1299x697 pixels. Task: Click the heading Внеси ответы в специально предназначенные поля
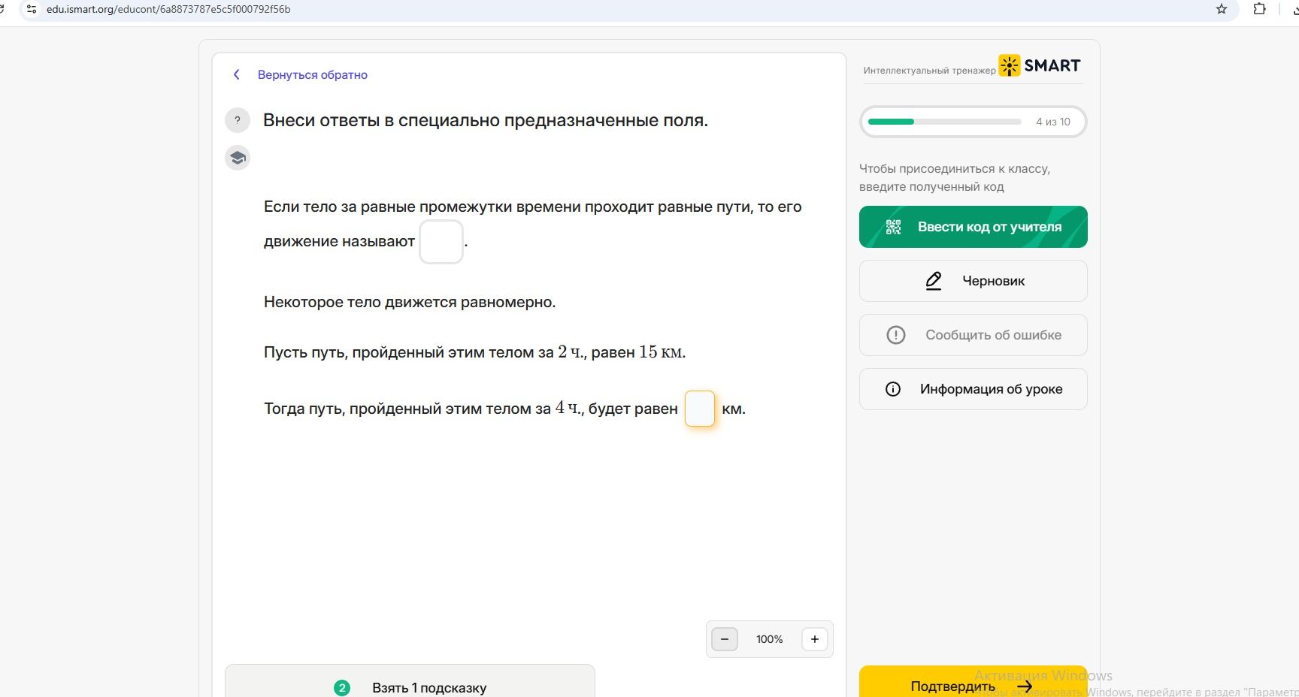click(x=486, y=120)
